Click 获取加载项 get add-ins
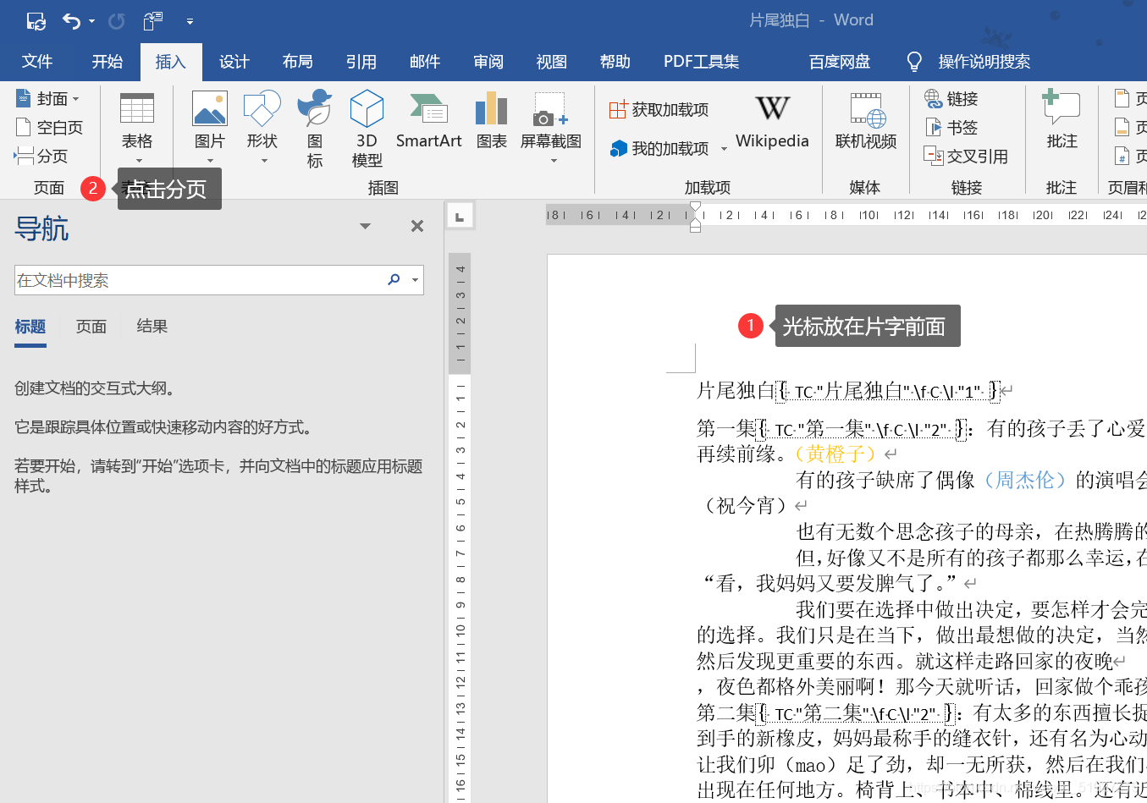1147x803 pixels. (659, 109)
